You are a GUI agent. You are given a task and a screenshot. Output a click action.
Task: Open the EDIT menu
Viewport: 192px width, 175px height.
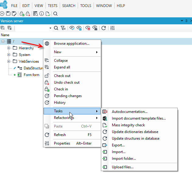point(26,5)
